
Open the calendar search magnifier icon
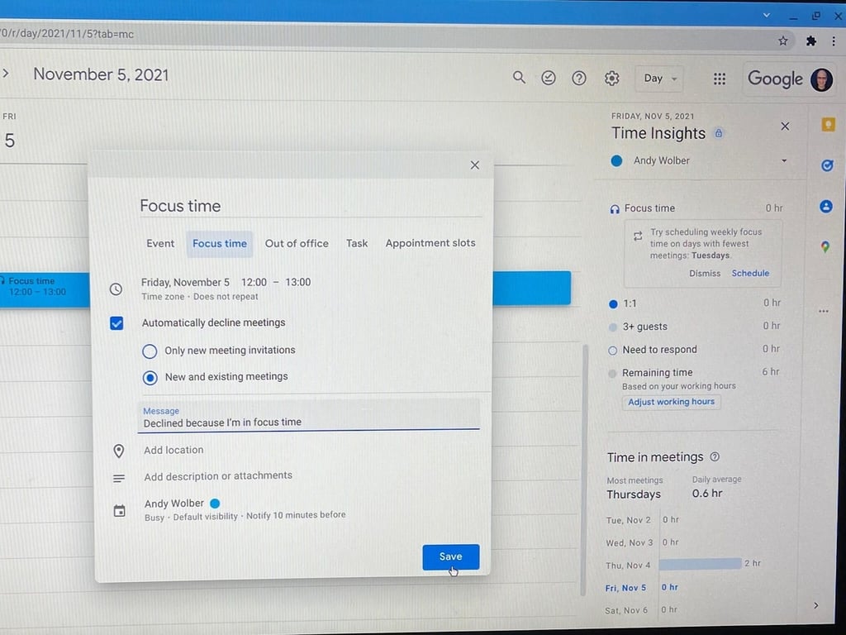click(x=519, y=78)
